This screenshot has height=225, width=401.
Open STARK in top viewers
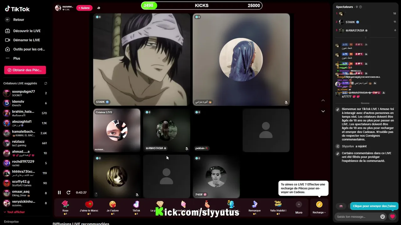tap(366, 22)
